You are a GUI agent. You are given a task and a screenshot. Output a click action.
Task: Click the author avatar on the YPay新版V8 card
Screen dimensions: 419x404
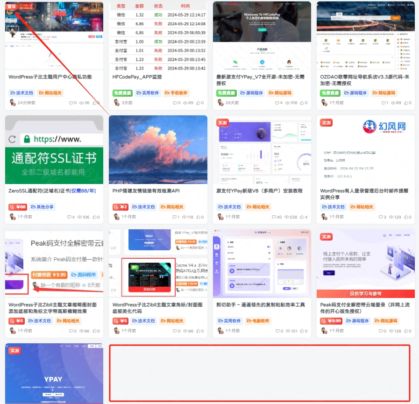(x=220, y=217)
